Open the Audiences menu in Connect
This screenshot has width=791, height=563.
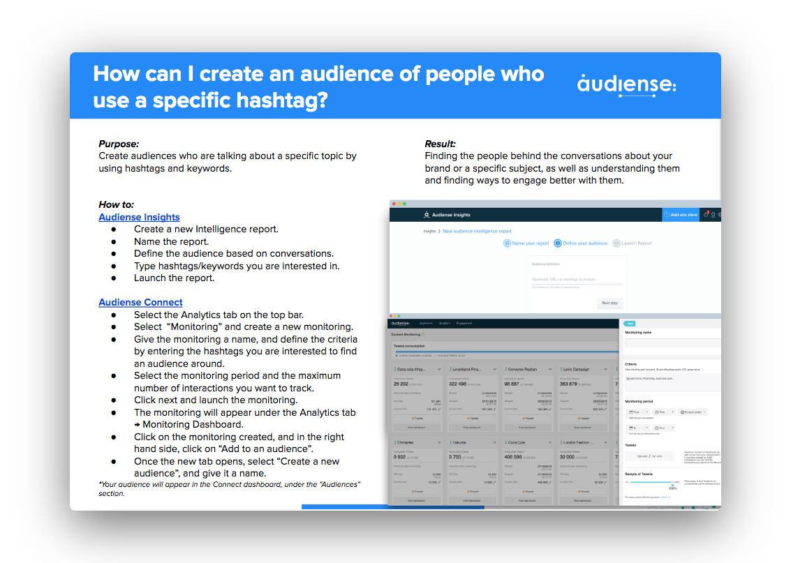(426, 323)
